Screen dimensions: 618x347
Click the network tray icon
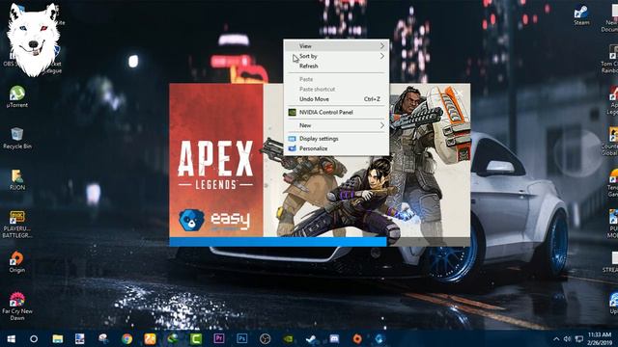pos(579,338)
